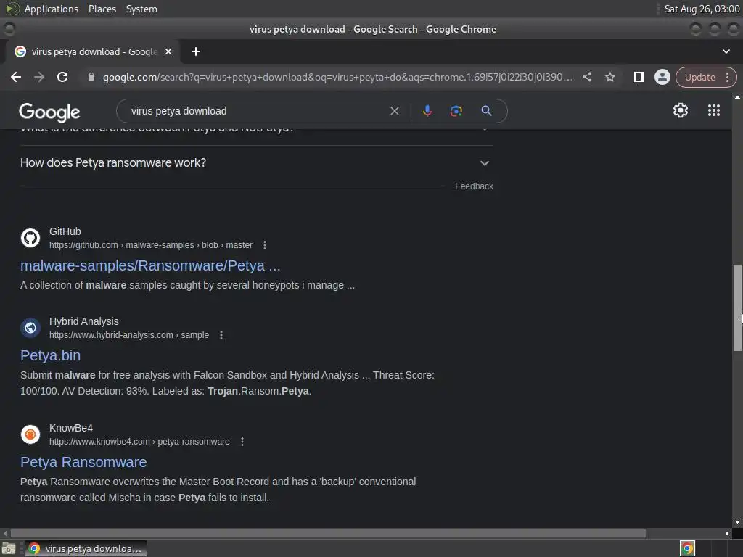The height and width of the screenshot is (557, 743).
Task: Close the virus petya download tab
Action: tap(168, 51)
